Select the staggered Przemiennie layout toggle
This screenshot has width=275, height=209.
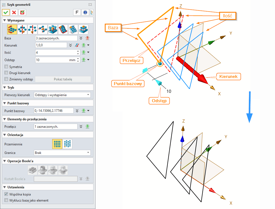(68, 144)
